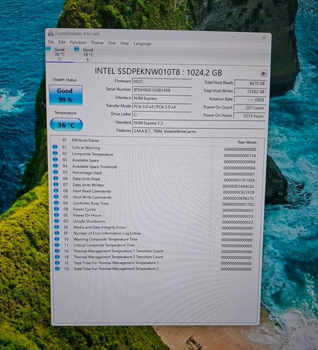Click the status icon for Available Spare Threshold
Image resolution: width=318 pixels, height=350 pixels.
click(55, 166)
